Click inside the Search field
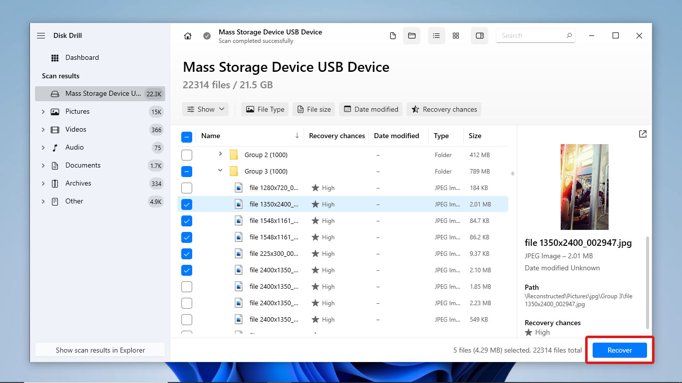682x383 pixels. point(532,35)
